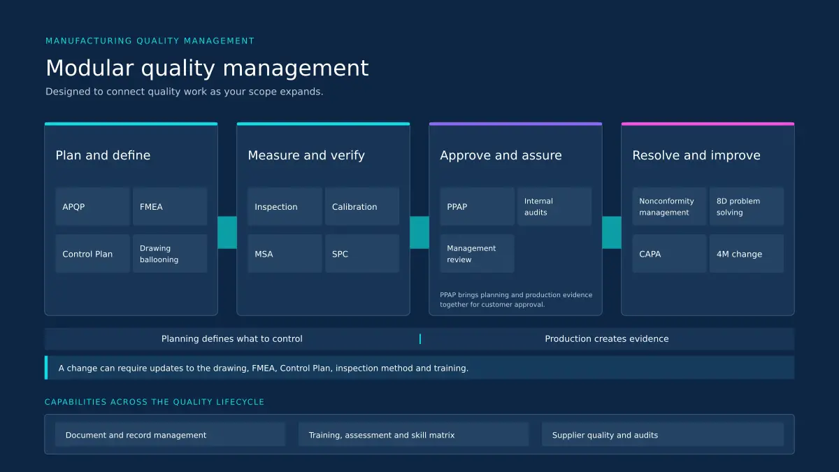
Task: Select the Nonconformity management tile
Action: 669,206
